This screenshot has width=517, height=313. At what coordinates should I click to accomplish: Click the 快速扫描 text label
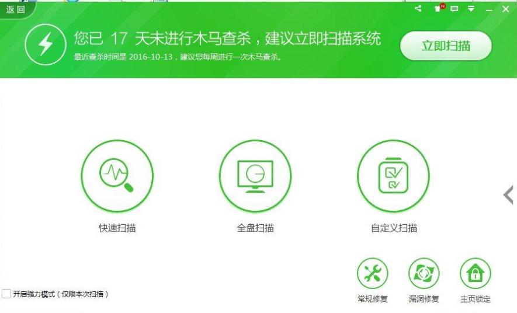(x=117, y=228)
